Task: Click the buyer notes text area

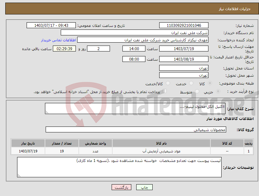Action: coord(119,167)
